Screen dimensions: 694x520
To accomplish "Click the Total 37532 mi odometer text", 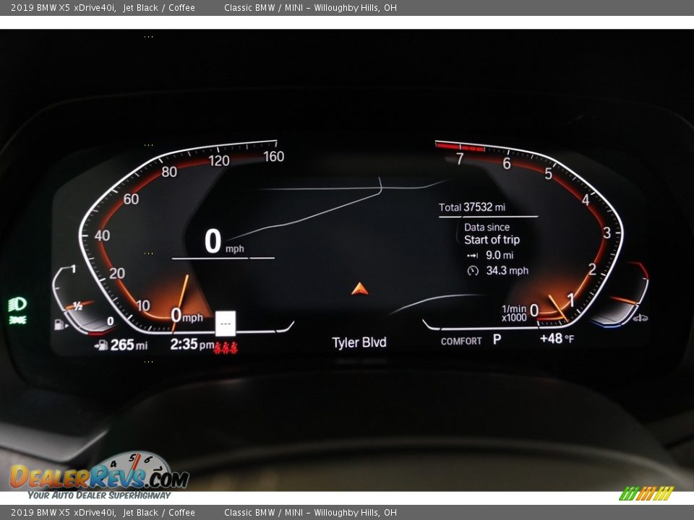I will 472,207.
